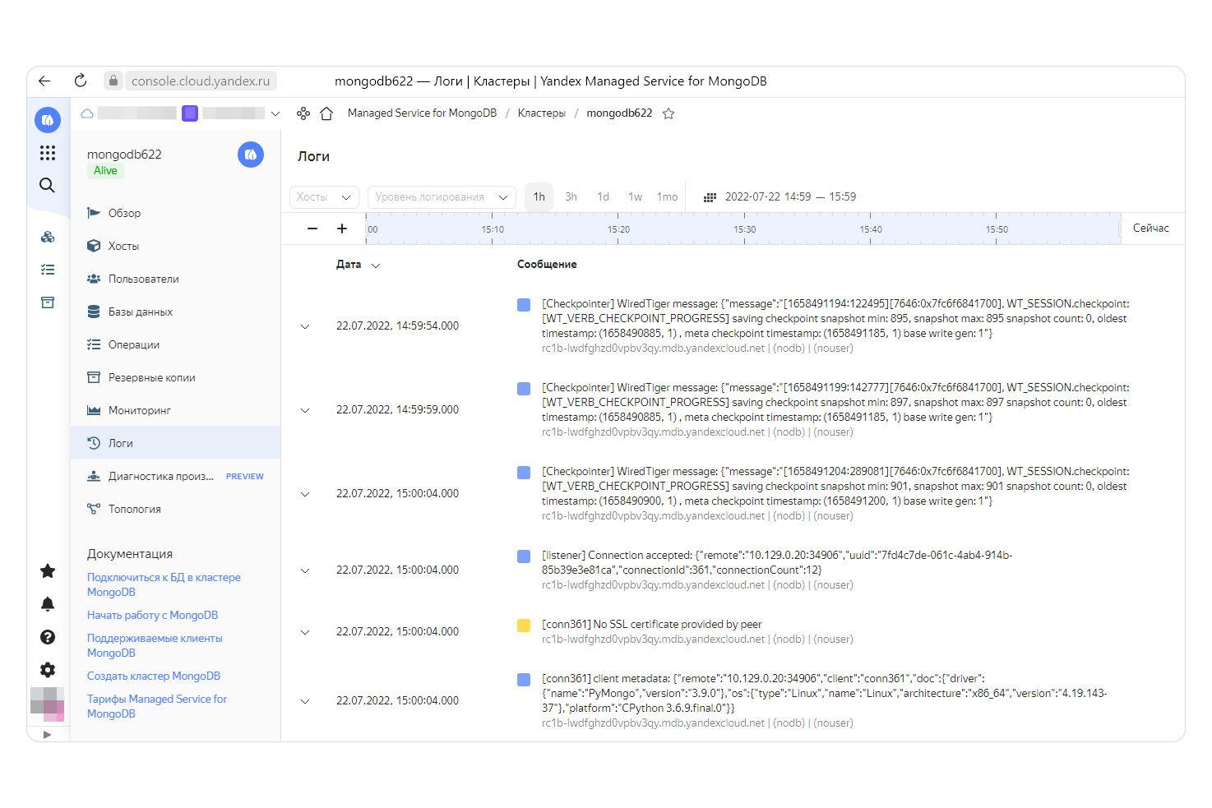This screenshot has height=808, width=1212.
Task: Expand the cloud/folder selector chevron
Action: tap(275, 113)
